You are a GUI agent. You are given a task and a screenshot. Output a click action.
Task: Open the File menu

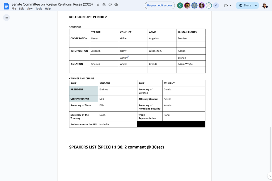14,9
